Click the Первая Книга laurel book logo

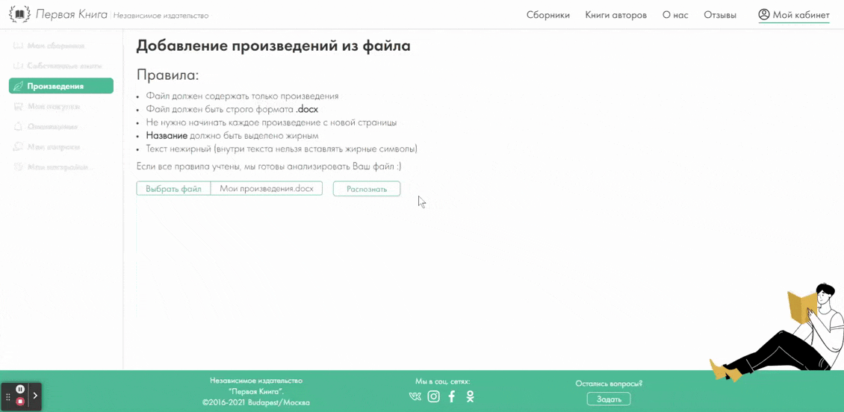click(20, 14)
